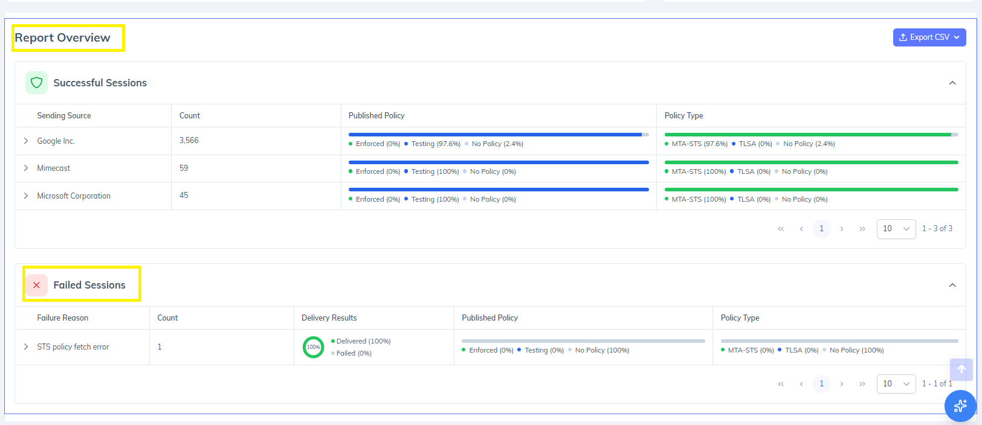Go to last page in Failed Sessions
The width and height of the screenshot is (982, 425).
point(862,383)
